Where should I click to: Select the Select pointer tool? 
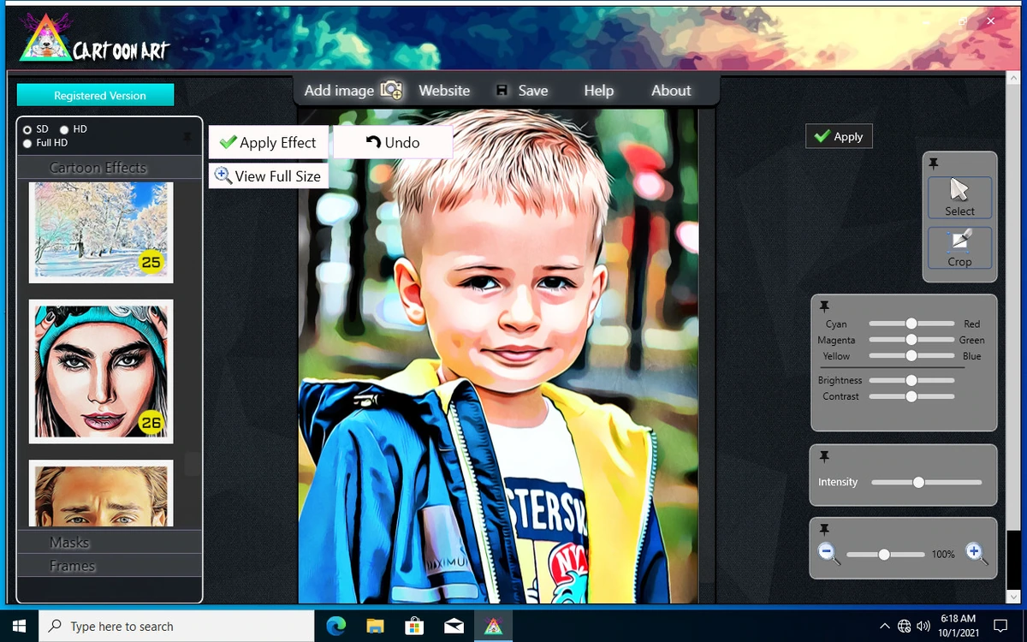(x=959, y=198)
